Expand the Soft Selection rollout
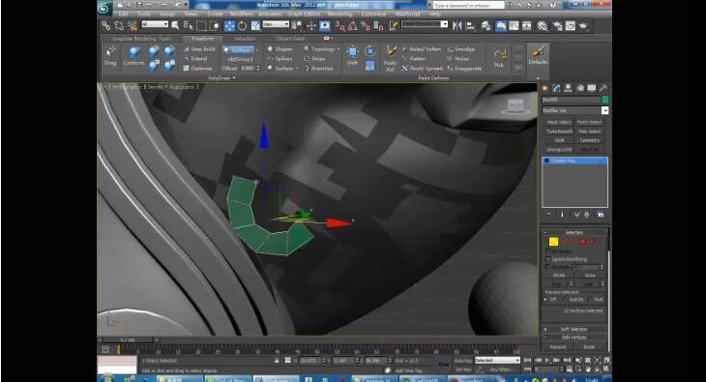 [x=574, y=329]
